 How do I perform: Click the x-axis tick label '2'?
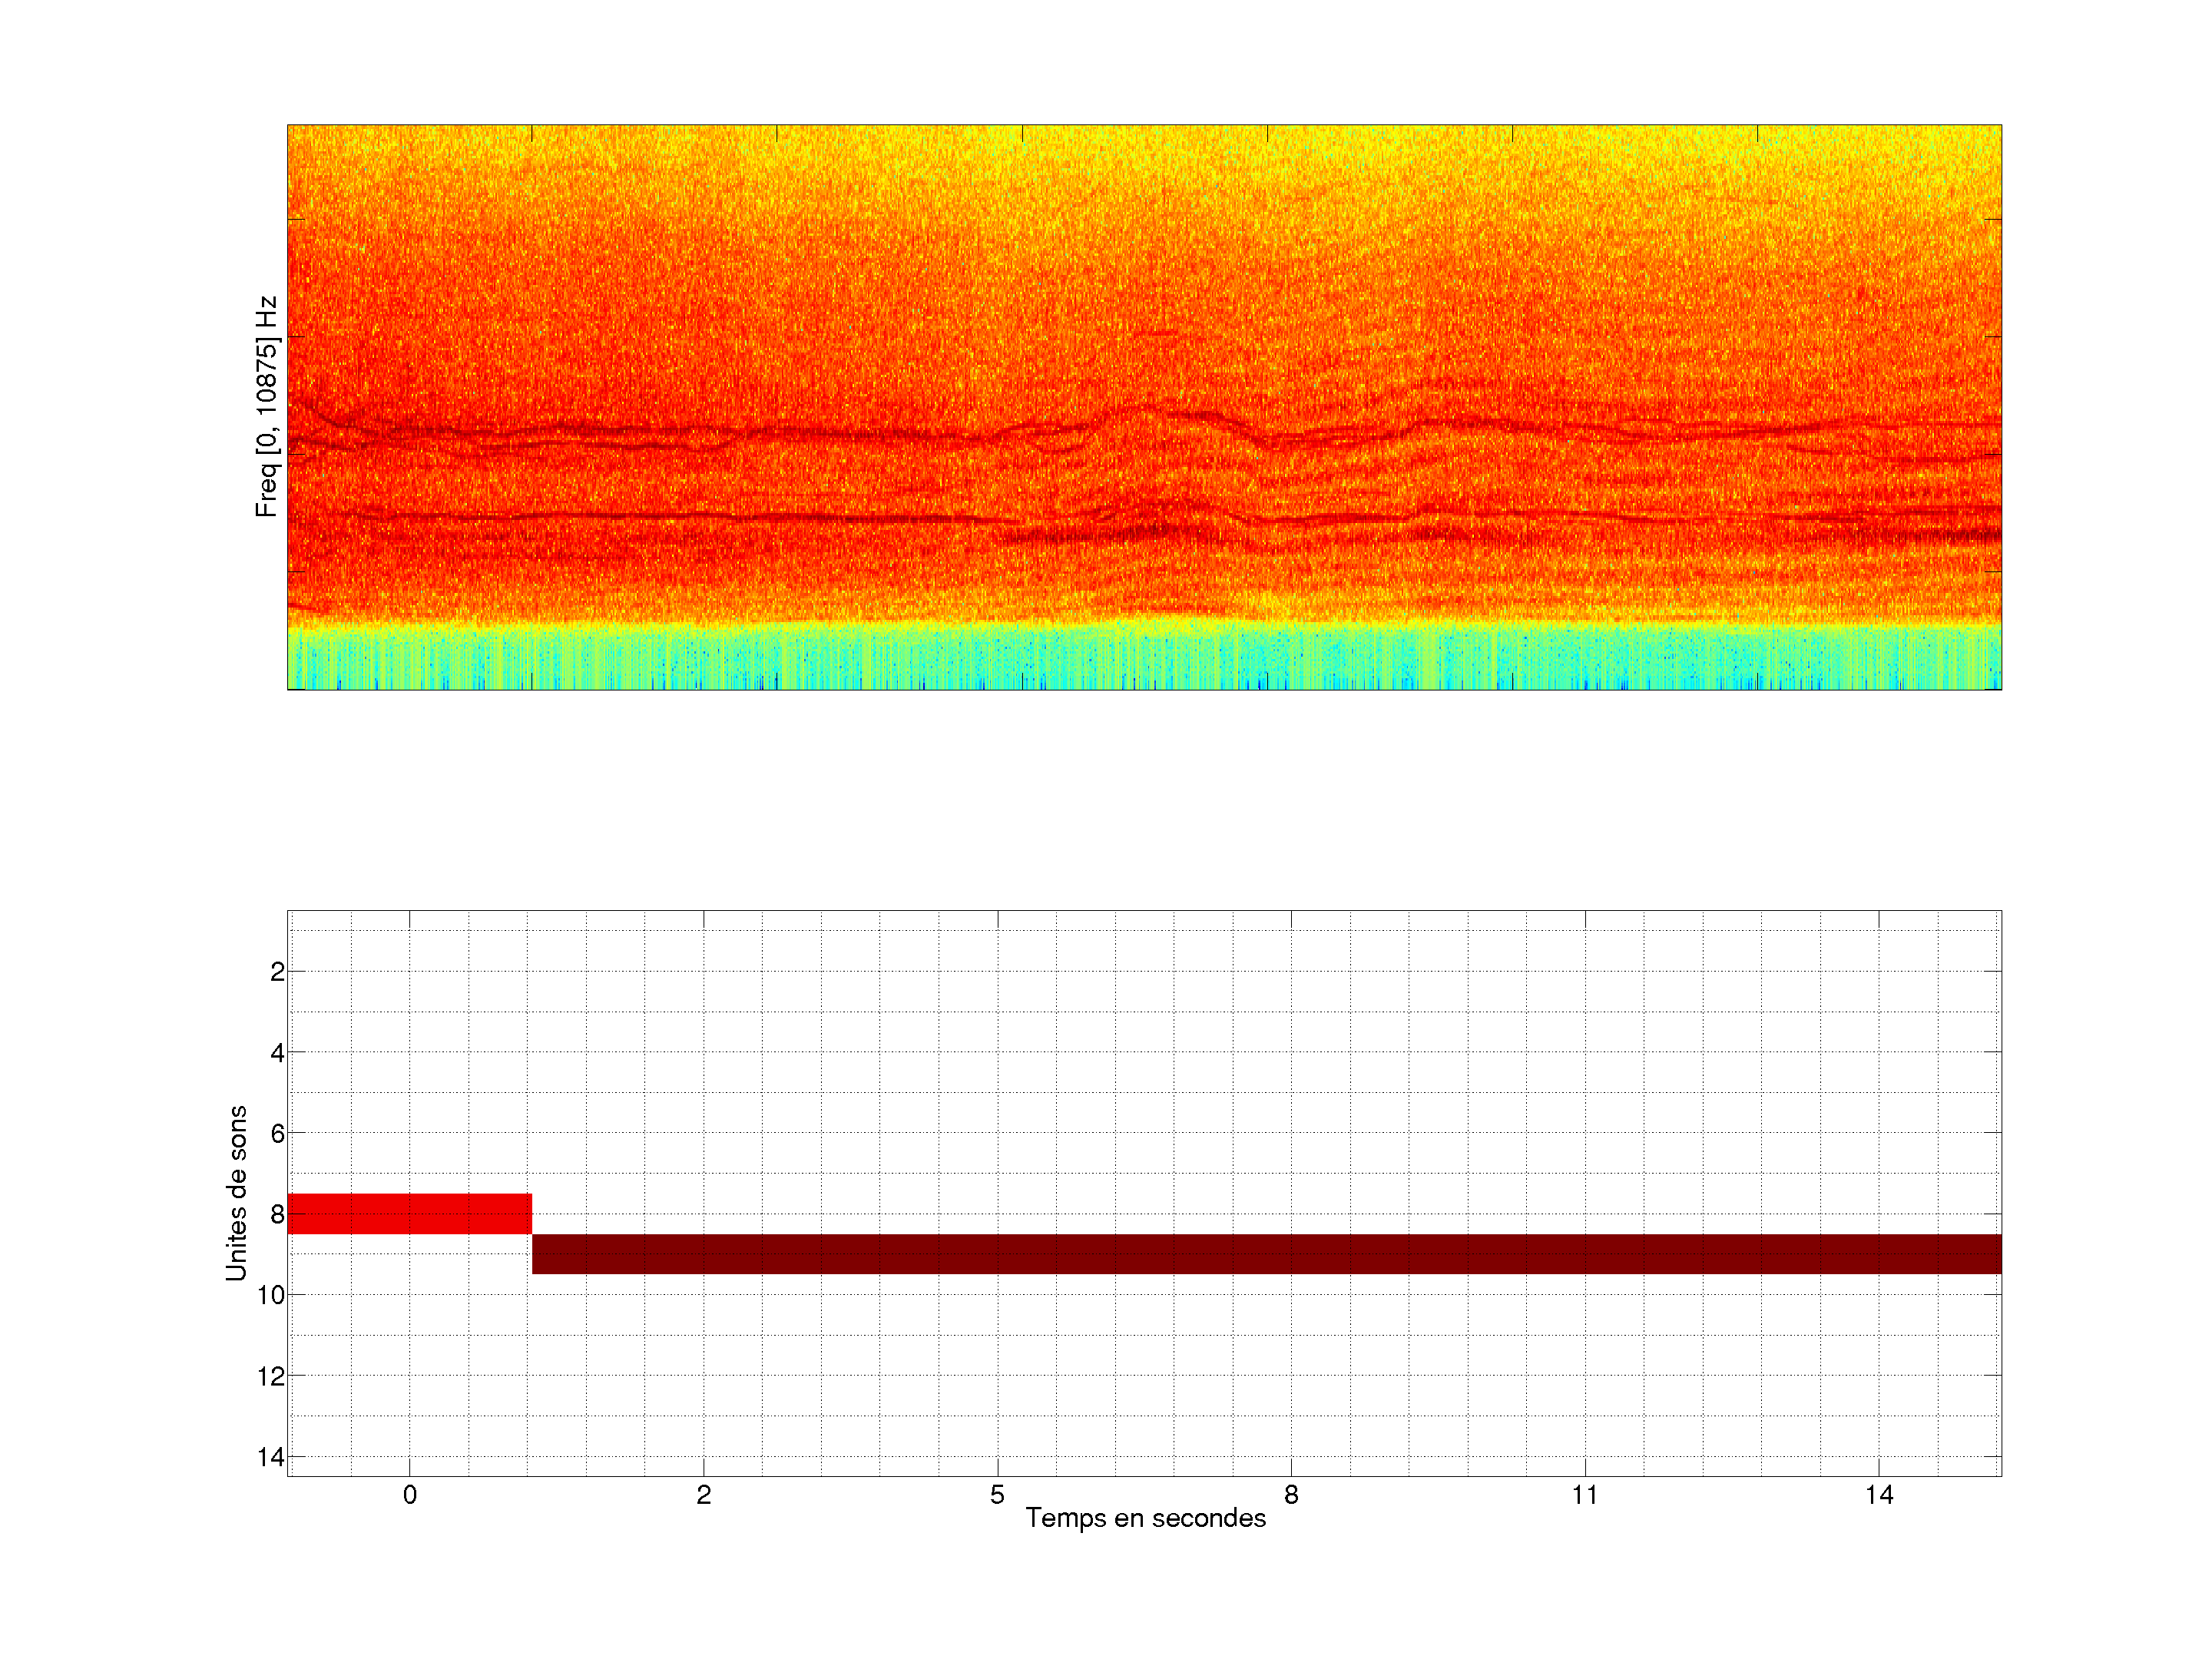tap(704, 1495)
